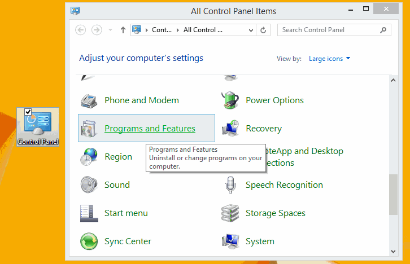Open Start menu link
Viewport: 410px width, 264px height.
click(x=126, y=213)
